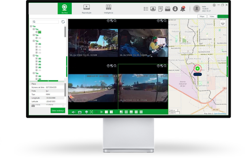This screenshot has height=158, width=245.
Task: Open the downloads arrow icon in header
Action: pos(175,9)
